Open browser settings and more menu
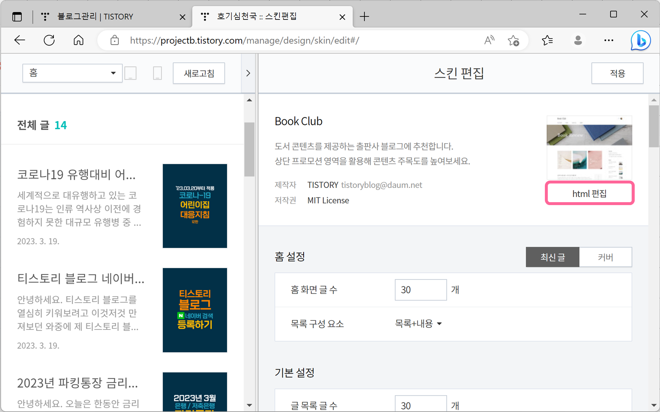660x412 pixels. tap(609, 40)
